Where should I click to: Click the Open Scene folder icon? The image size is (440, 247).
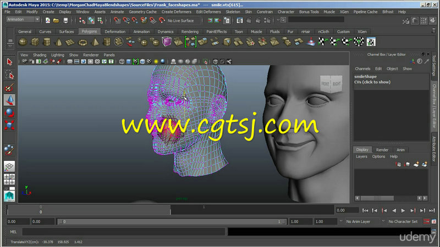pyautogui.click(x=56, y=20)
